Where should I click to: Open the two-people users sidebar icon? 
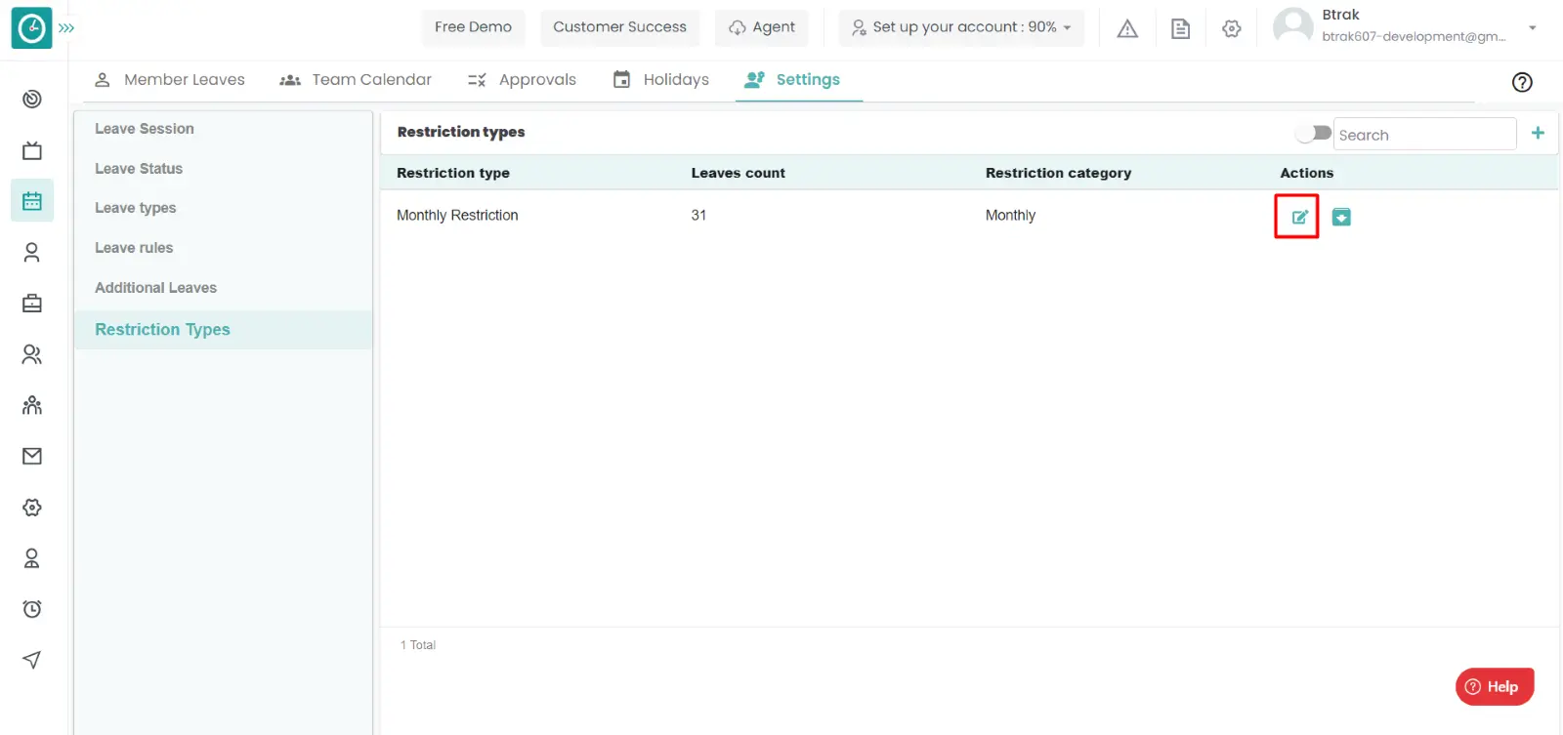(32, 354)
